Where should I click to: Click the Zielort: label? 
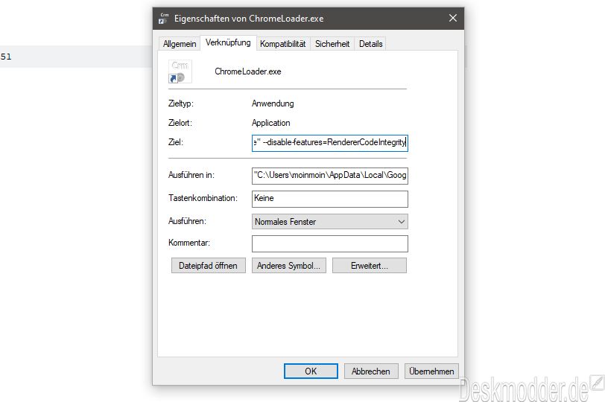(180, 123)
